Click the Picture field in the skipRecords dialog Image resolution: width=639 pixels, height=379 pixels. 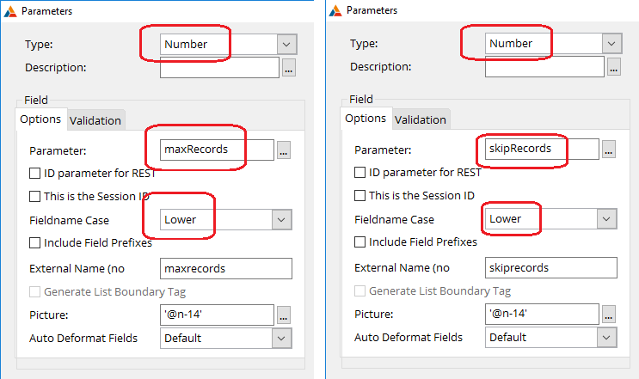coord(541,315)
